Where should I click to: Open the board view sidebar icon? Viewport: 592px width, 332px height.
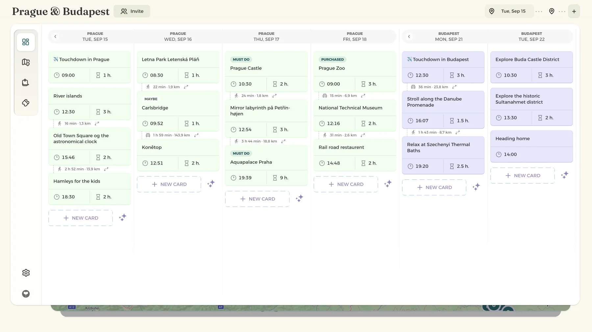point(26,42)
